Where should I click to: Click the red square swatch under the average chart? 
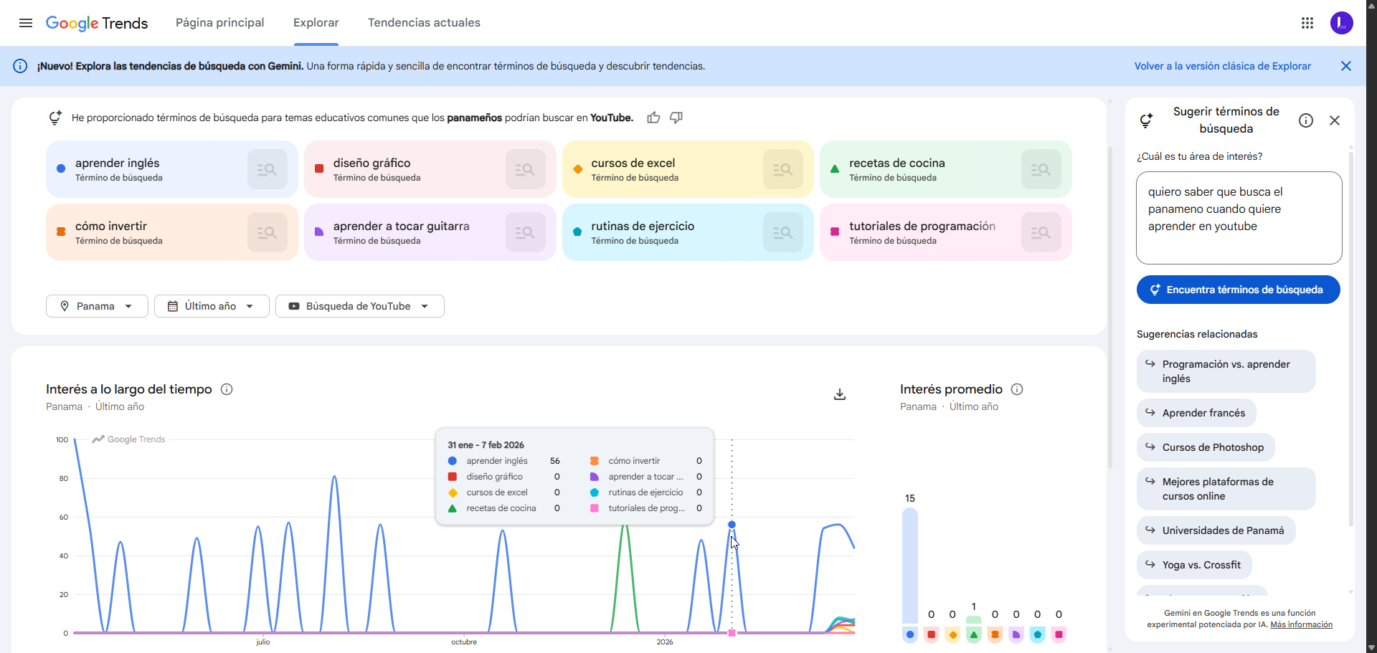coord(931,634)
